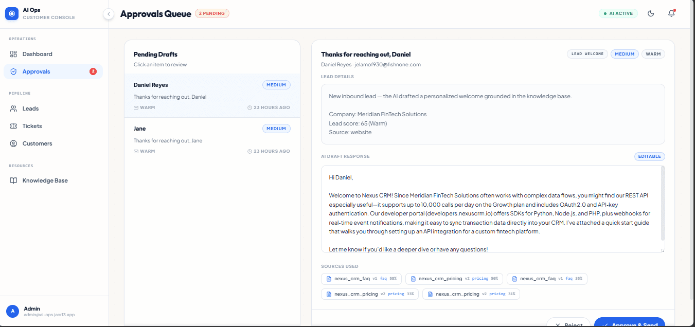Click the draft text area resize handle

click(x=663, y=250)
